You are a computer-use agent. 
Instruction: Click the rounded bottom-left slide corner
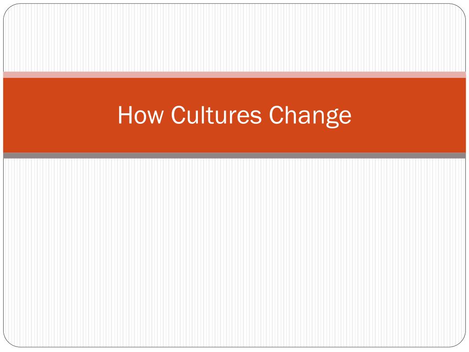[x=9, y=341]
